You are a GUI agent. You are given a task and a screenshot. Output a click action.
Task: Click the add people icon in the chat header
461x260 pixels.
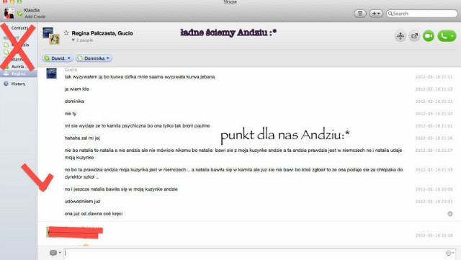400,36
